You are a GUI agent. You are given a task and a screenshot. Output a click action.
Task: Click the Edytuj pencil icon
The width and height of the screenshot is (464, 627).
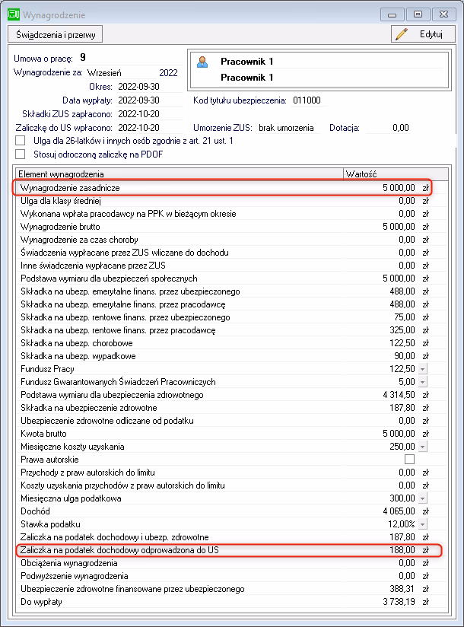click(402, 34)
